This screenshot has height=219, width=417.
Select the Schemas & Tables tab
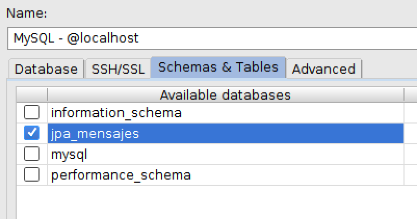(x=218, y=67)
